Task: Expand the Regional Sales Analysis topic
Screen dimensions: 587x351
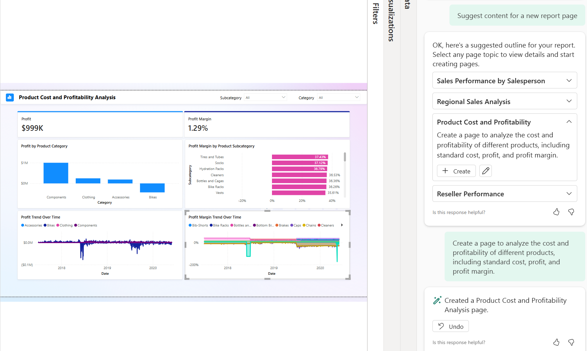Action: [569, 101]
